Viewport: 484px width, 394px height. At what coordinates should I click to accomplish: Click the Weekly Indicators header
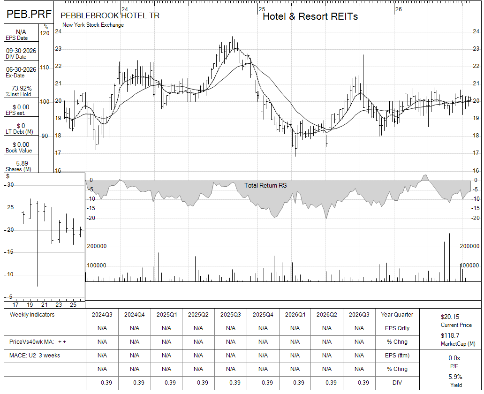(32, 315)
